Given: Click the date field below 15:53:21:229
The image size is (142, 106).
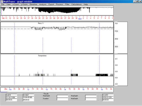Looking at the screenshot, I should pyautogui.click(x=108, y=100).
